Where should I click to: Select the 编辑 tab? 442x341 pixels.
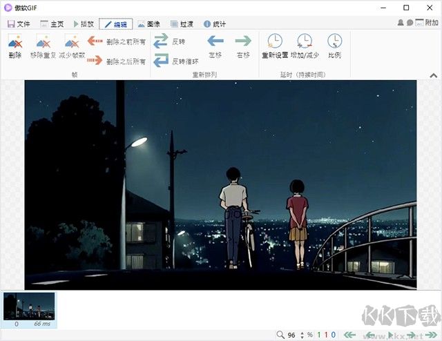click(x=116, y=24)
